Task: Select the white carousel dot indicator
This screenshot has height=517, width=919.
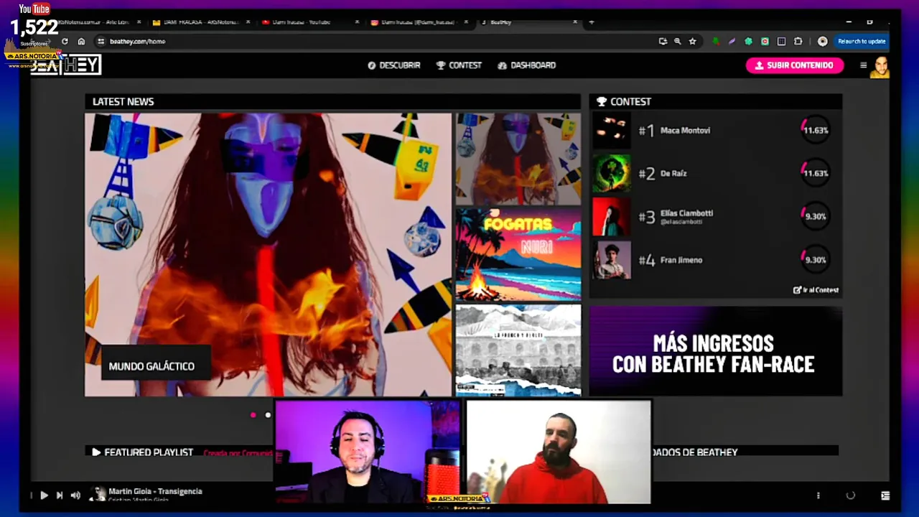Action: (268, 415)
